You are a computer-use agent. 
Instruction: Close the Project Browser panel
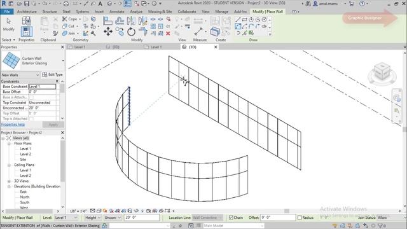click(62, 133)
